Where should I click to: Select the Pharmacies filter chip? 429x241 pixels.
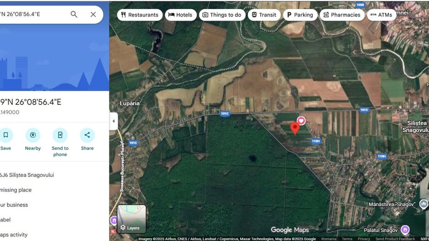[x=342, y=15]
